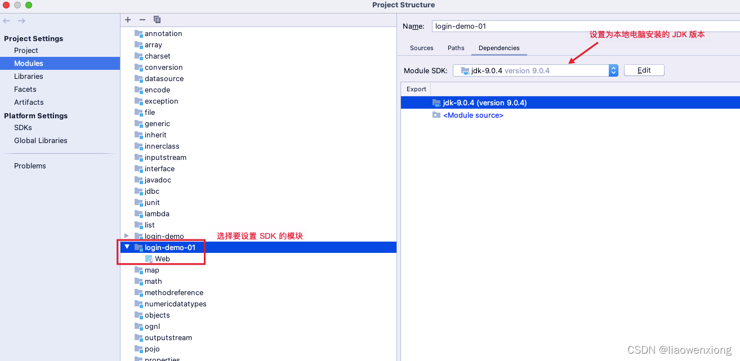Click the annotation module folder icon
740x361 pixels.
click(139, 34)
